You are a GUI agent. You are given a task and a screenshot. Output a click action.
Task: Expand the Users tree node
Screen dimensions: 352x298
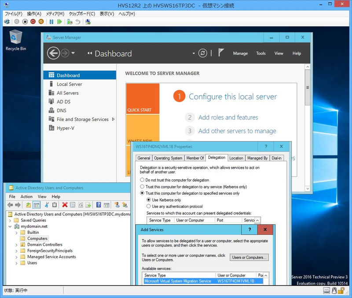[16, 263]
